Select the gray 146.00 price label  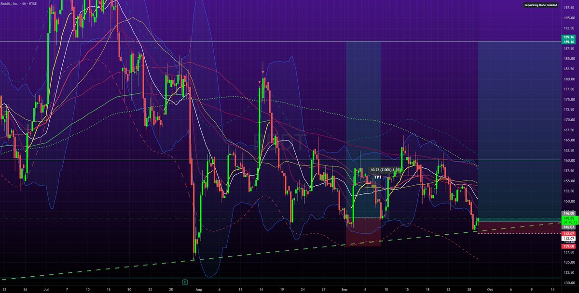pyautogui.click(x=568, y=213)
